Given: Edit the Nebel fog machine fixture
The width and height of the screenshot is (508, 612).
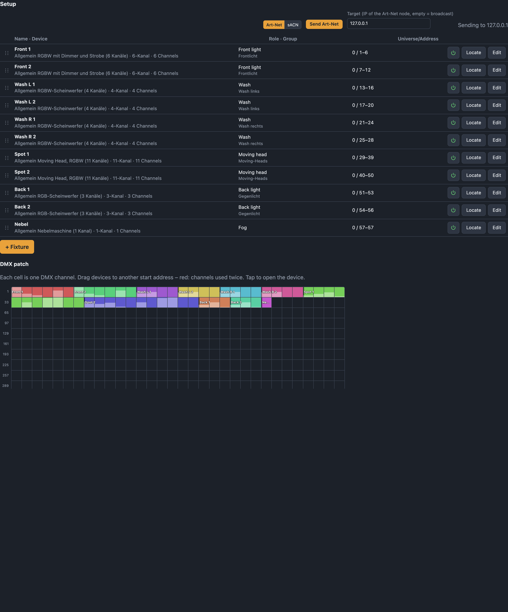Looking at the screenshot, I should (x=497, y=228).
